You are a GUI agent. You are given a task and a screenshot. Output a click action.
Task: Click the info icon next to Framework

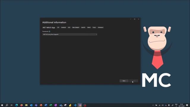50,32
